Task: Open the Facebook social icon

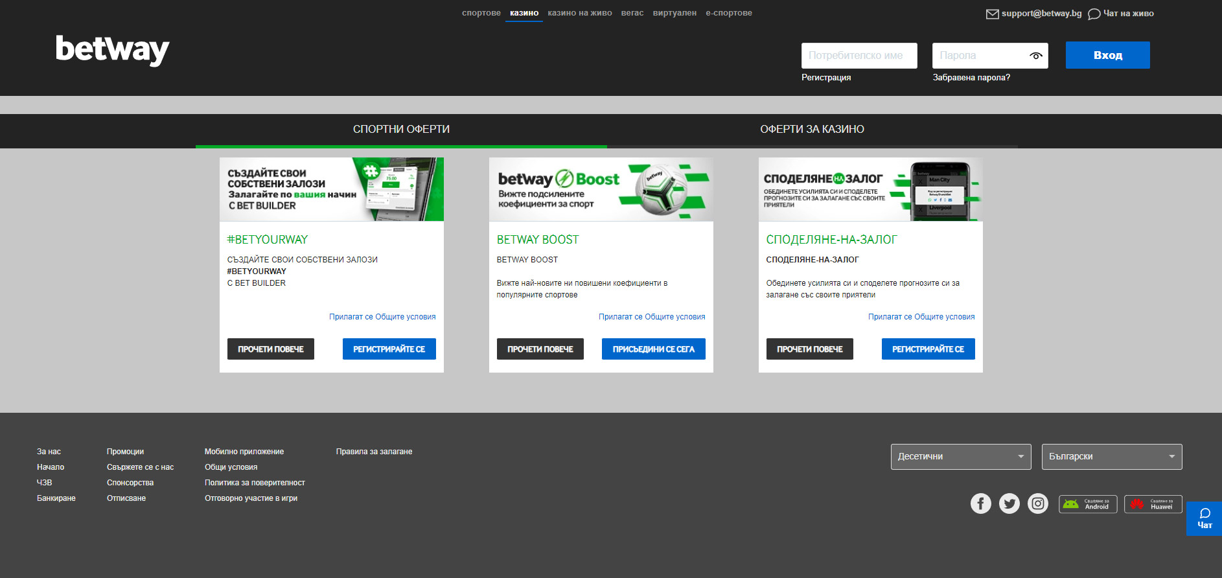Action: 980,503
